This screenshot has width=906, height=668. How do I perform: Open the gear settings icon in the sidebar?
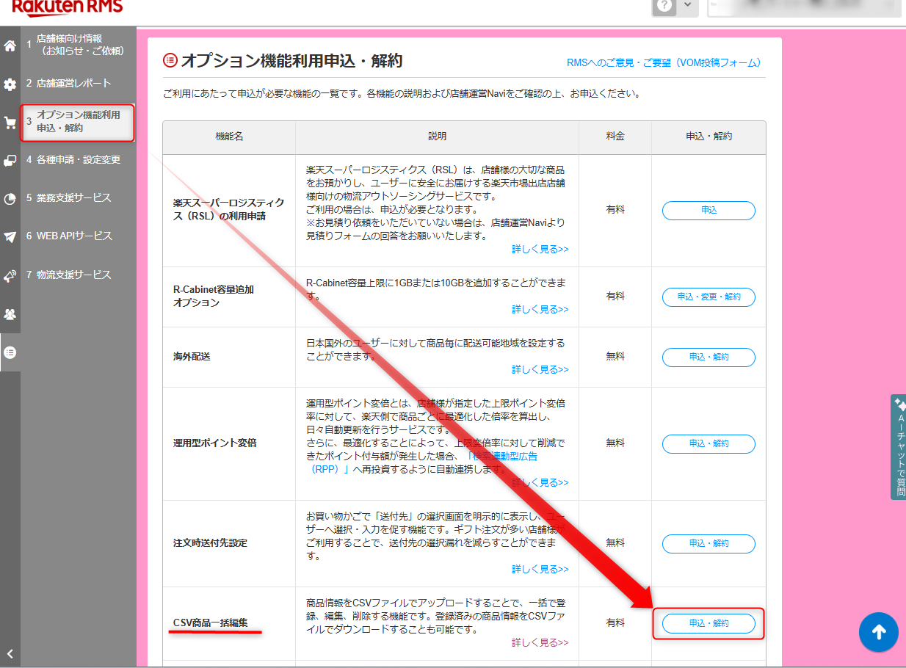[10, 84]
